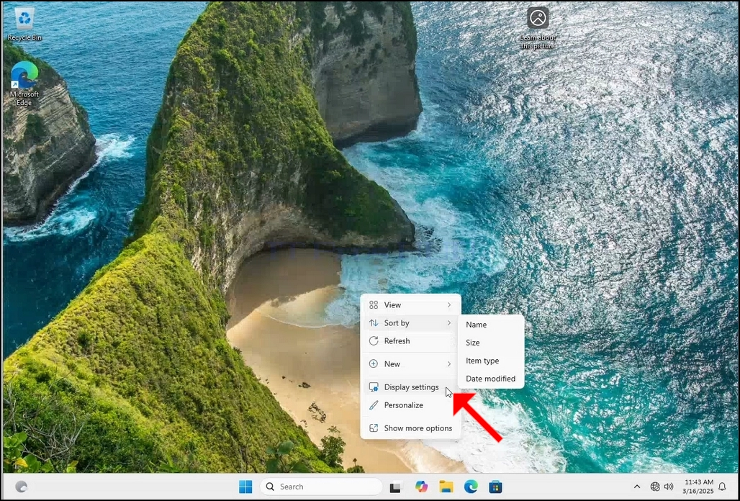Screen dimensions: 740x501
Task: Select Personalize from context menu
Action: (410, 405)
